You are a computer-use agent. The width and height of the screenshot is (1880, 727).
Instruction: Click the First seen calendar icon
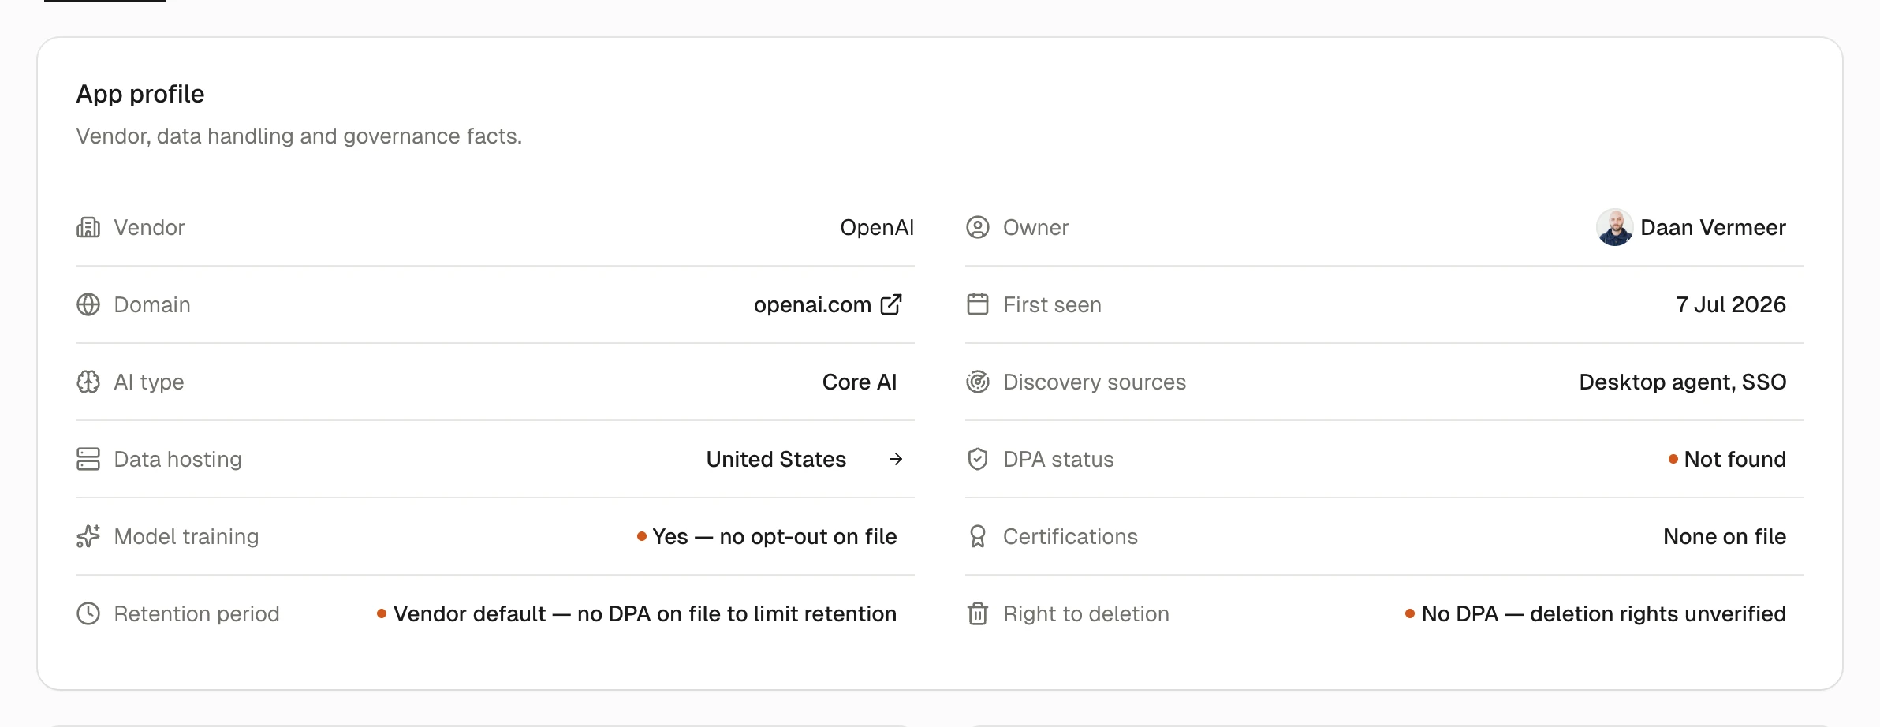tap(978, 304)
